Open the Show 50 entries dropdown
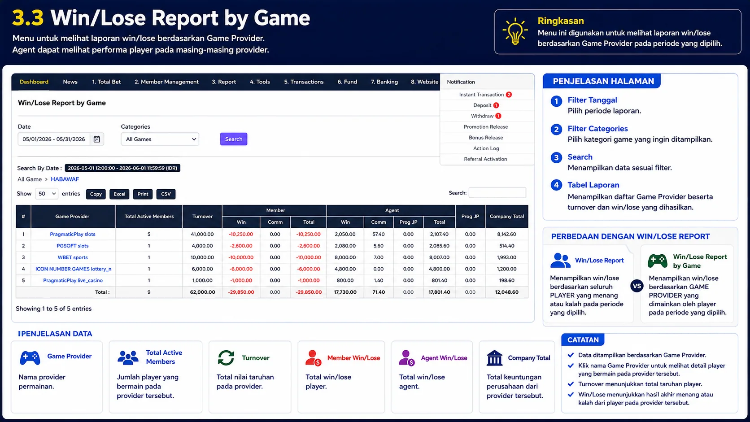Image resolution: width=750 pixels, height=422 pixels. click(47, 194)
